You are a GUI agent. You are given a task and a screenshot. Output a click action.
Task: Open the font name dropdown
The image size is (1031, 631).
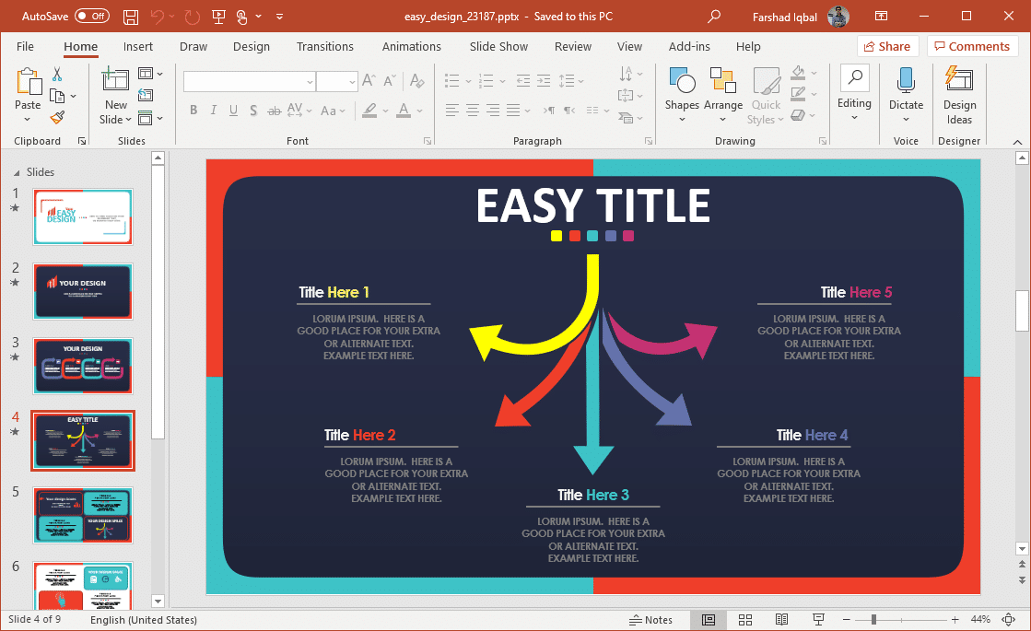(x=310, y=82)
